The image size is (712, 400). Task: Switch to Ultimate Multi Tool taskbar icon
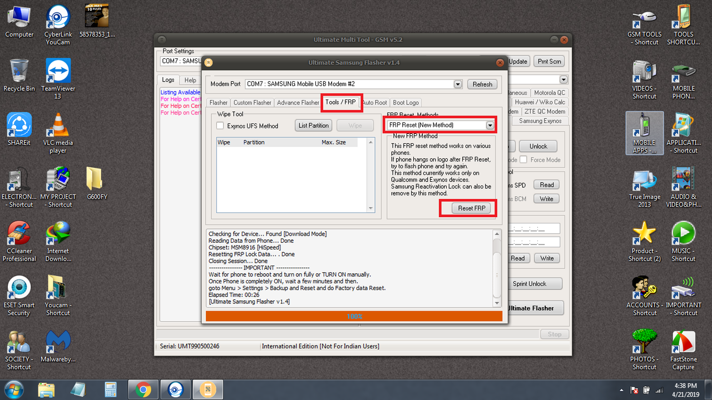click(208, 389)
